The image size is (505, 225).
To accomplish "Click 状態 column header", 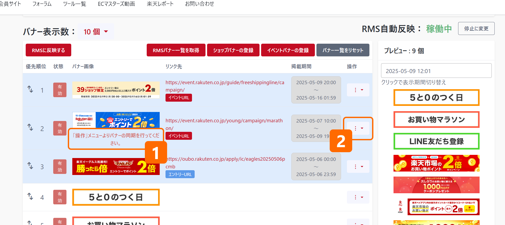I will (x=58, y=66).
